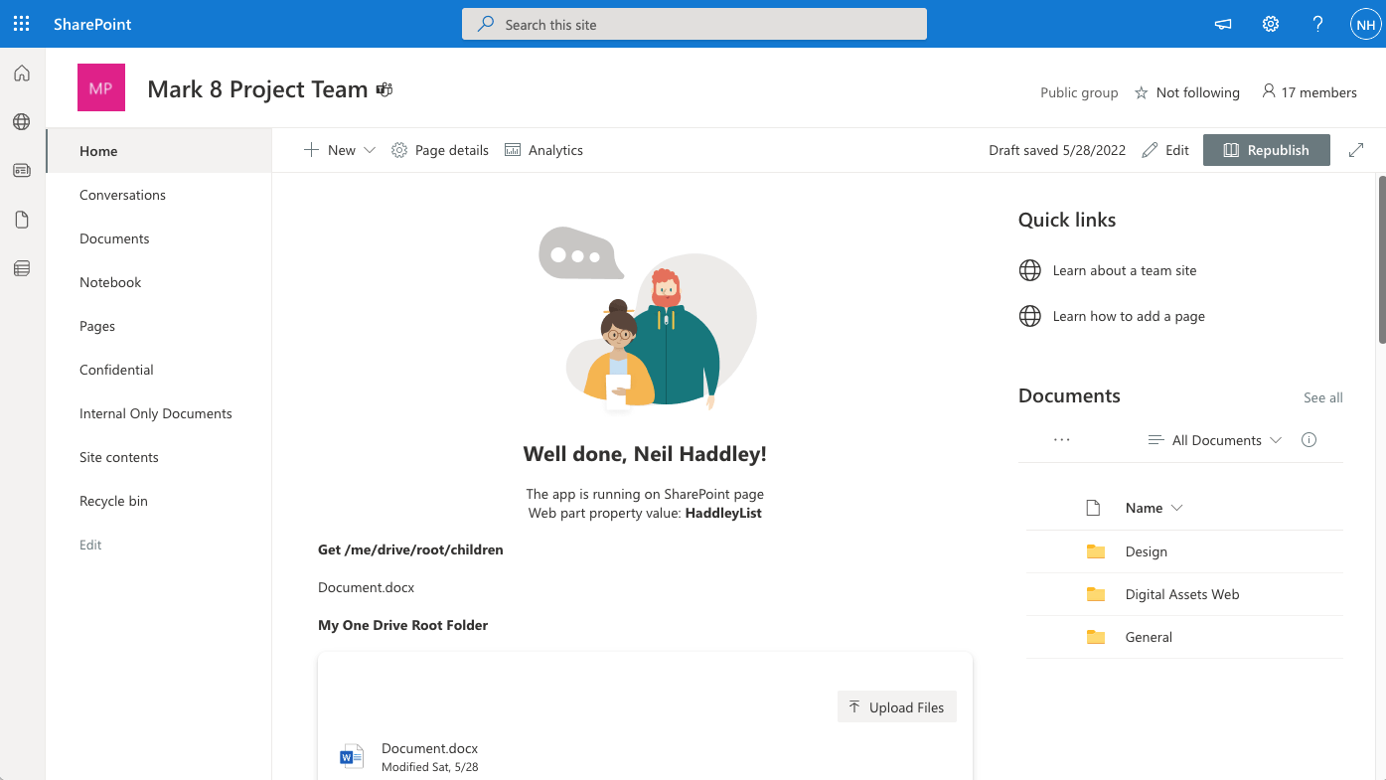The width and height of the screenshot is (1386, 780).
Task: Click the Upload Files button
Action: pos(896,707)
